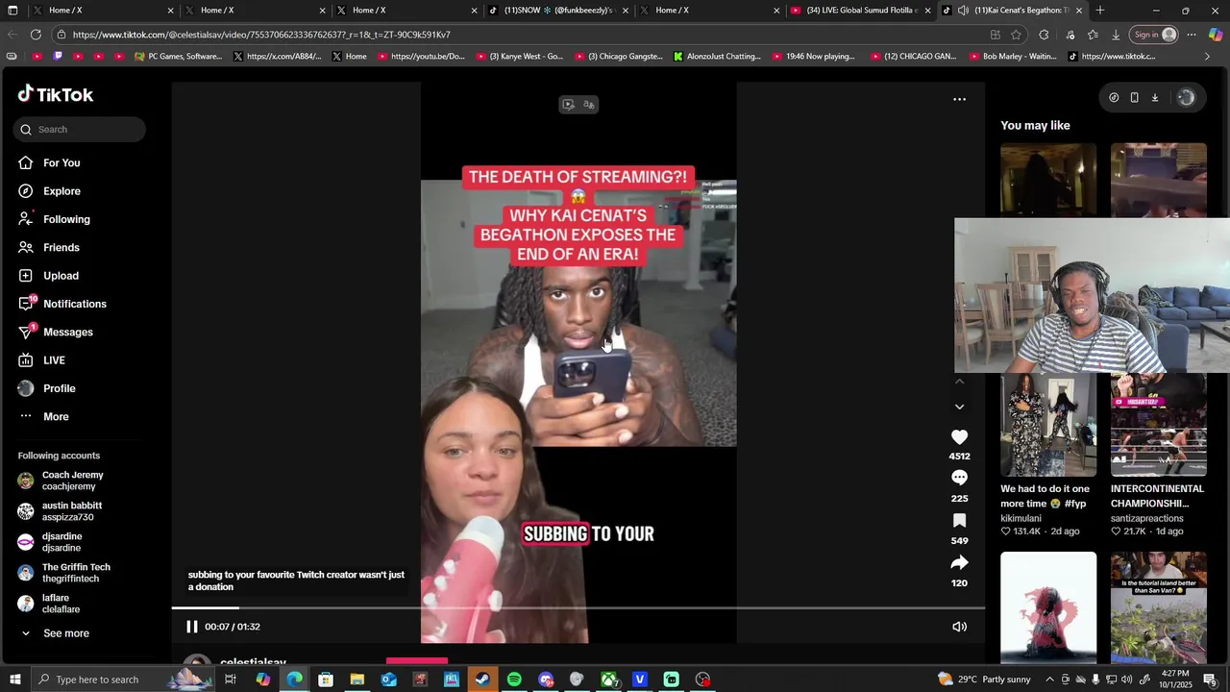The width and height of the screenshot is (1230, 692).
Task: Mute the Kai Cenat tab audio icon
Action: click(x=963, y=11)
